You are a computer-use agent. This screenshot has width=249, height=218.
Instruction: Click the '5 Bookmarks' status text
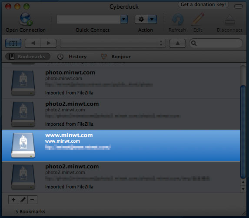pyautogui.click(x=30, y=211)
